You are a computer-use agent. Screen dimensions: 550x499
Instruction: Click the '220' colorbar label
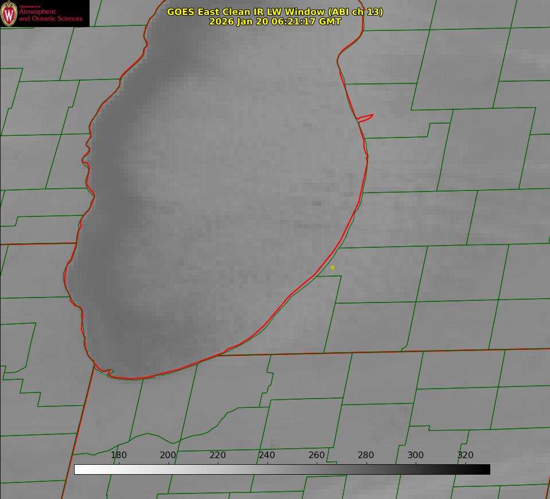tap(217, 455)
